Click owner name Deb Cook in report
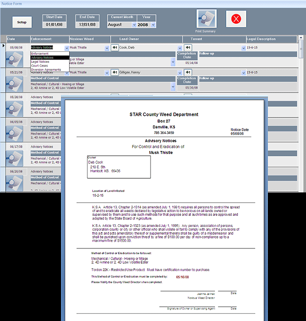The image size is (306, 321). pyautogui.click(x=96, y=162)
